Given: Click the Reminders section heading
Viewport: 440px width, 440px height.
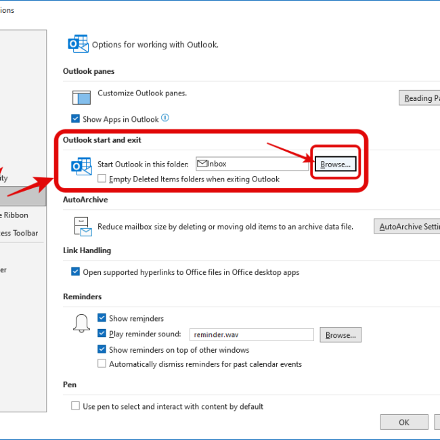Looking at the screenshot, I should pos(82,296).
